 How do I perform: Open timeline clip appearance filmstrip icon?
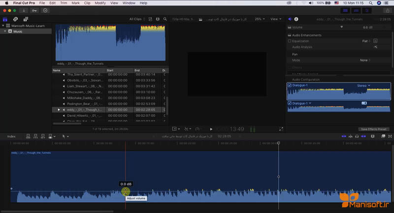coord(373,136)
